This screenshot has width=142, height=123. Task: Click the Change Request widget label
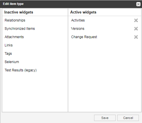coord(84,37)
